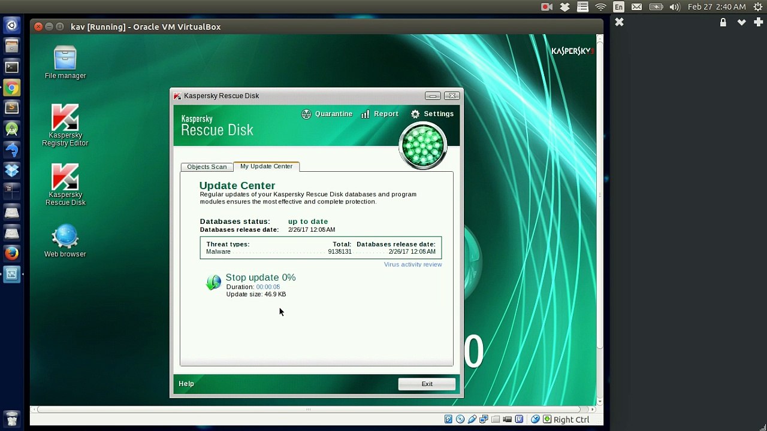
Task: Click VirtualBox optical disk indicator
Action: coord(460,420)
